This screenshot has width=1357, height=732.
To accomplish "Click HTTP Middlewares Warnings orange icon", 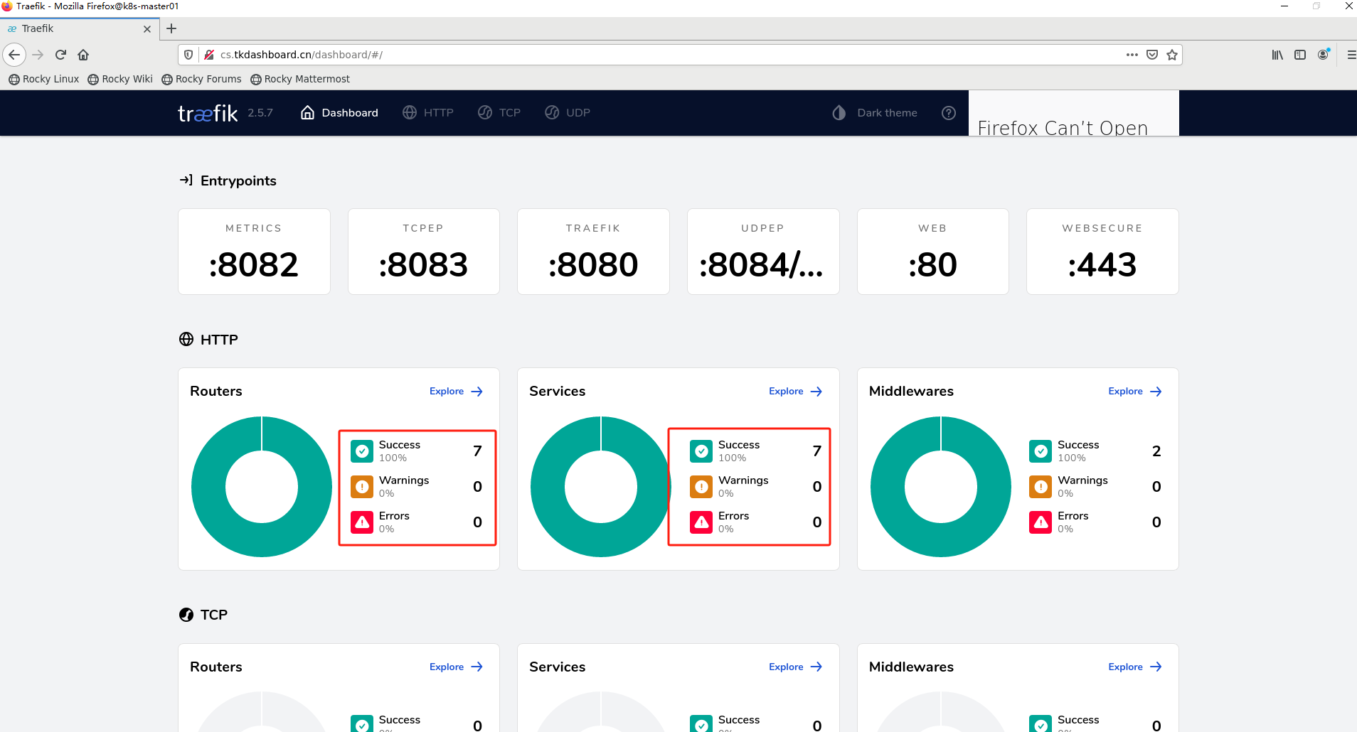I will (1041, 487).
